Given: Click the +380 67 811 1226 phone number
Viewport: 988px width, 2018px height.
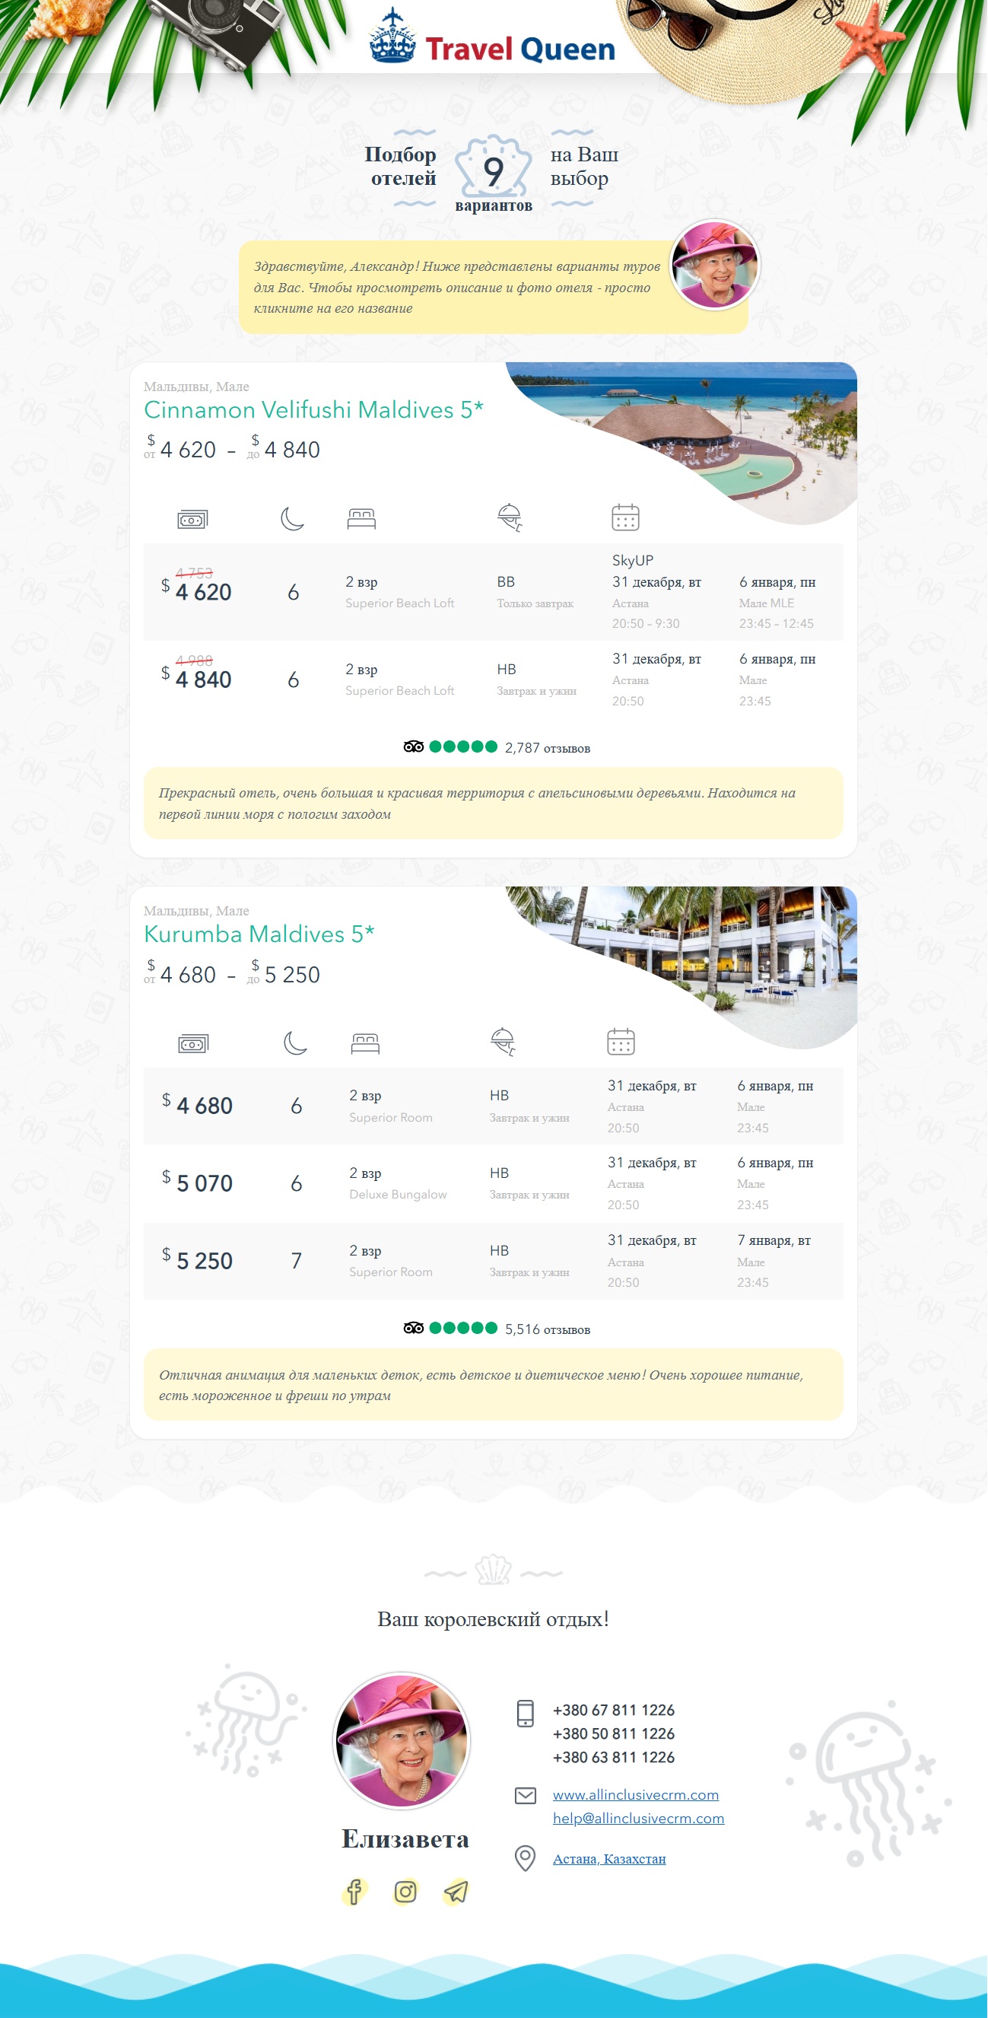Looking at the screenshot, I should point(614,1710).
